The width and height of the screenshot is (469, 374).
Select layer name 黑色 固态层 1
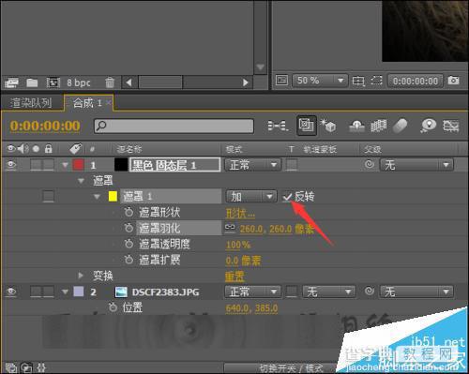pyautogui.click(x=174, y=165)
